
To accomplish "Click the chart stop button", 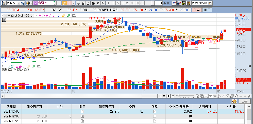I will pos(168,96).
